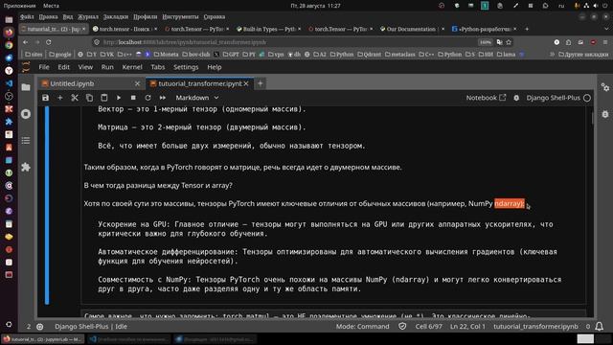Open Table of Contents sidebar icon
Viewport: 613px width, 345px height.
(26, 141)
